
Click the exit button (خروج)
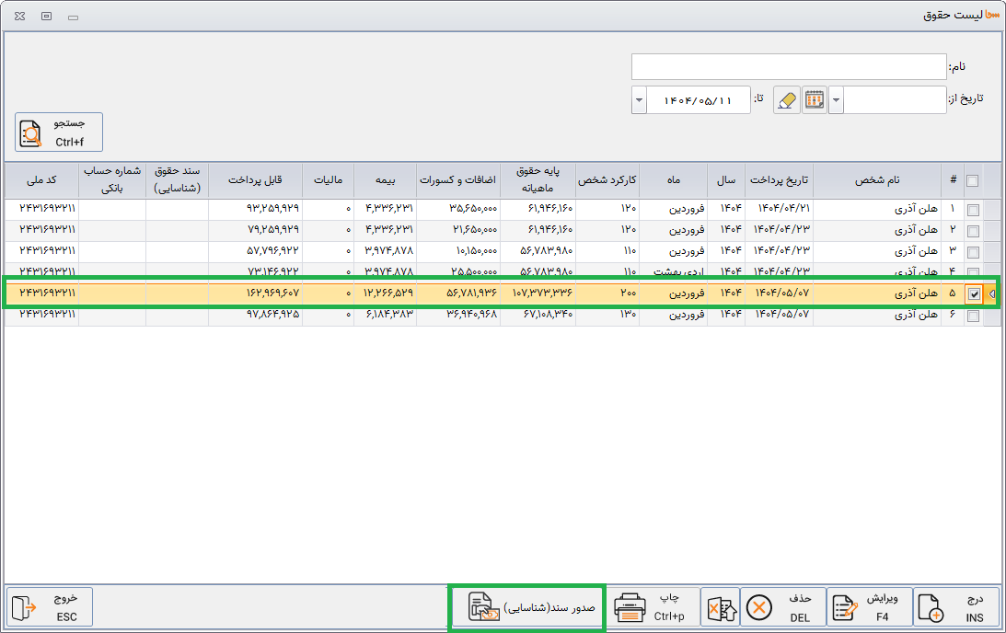(x=50, y=608)
